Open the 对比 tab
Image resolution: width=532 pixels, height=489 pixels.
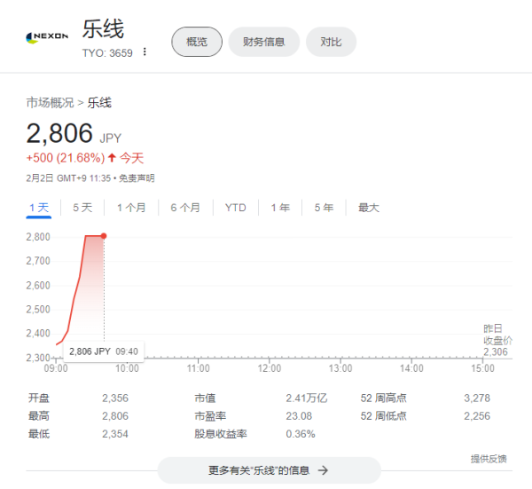click(x=331, y=42)
